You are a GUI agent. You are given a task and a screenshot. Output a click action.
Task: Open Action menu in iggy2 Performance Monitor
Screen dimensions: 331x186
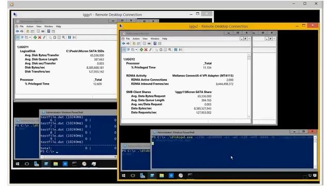[136, 39]
